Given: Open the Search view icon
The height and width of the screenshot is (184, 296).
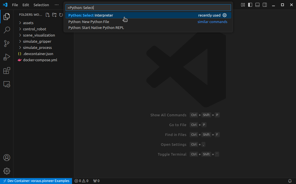Looking at the screenshot, I should [x=6, y=30].
